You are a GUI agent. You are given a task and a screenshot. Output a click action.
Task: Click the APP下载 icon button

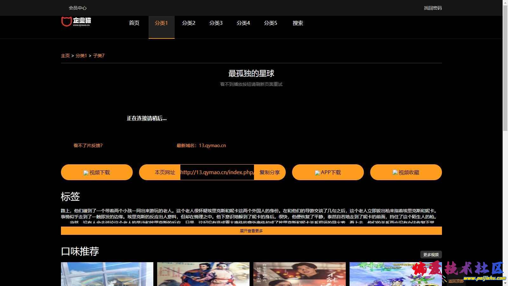tap(328, 172)
